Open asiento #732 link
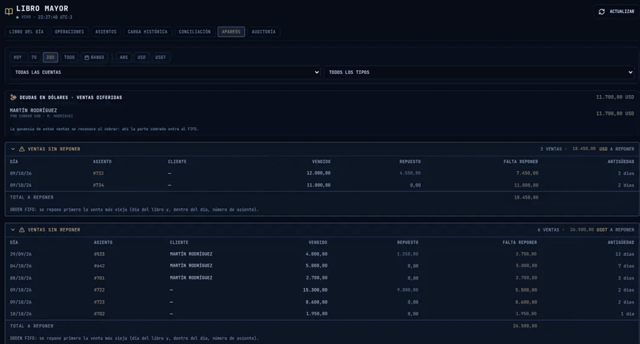 click(x=98, y=173)
